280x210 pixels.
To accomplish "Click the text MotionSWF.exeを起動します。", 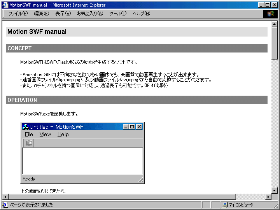I will pyautogui.click(x=49, y=114).
